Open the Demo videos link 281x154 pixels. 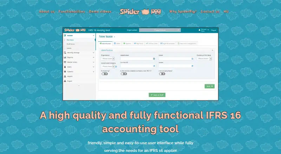(x=100, y=12)
